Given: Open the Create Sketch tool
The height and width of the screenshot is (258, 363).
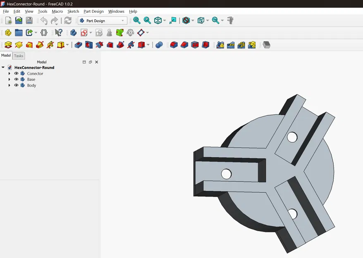Looking at the screenshot, I should click(84, 32).
